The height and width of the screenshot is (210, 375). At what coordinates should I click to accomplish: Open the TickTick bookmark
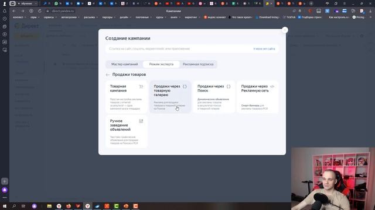[289, 17]
